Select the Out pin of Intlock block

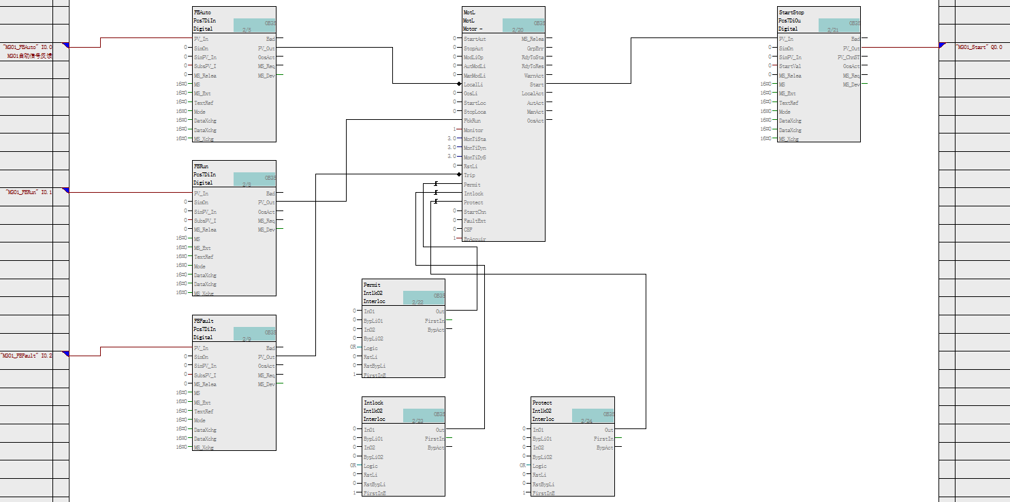[439, 430]
